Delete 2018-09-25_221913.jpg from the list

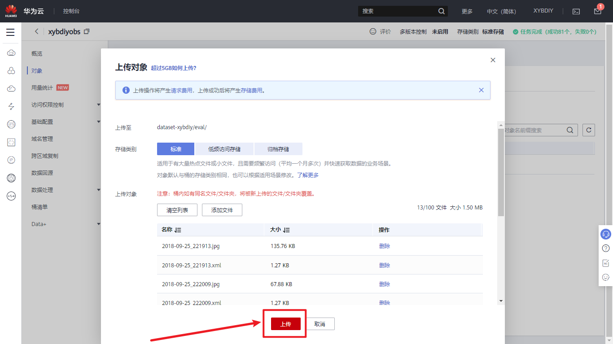[385, 246]
